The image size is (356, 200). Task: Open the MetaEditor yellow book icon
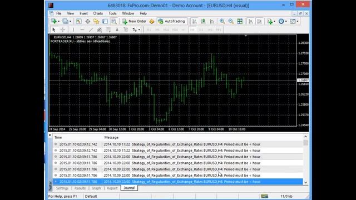pyautogui.click(x=152, y=21)
